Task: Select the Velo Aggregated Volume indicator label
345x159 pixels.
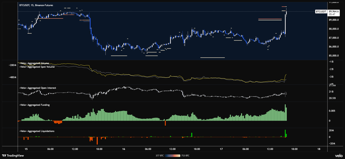Action: click(x=34, y=63)
